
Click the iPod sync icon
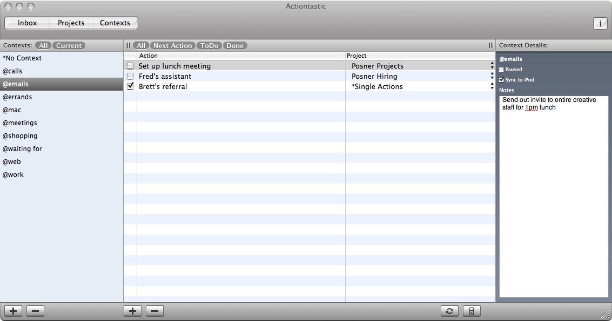472,311
